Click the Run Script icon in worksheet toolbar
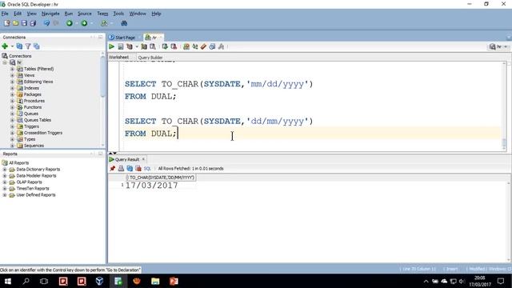The height and width of the screenshot is (288, 512). tap(121, 46)
